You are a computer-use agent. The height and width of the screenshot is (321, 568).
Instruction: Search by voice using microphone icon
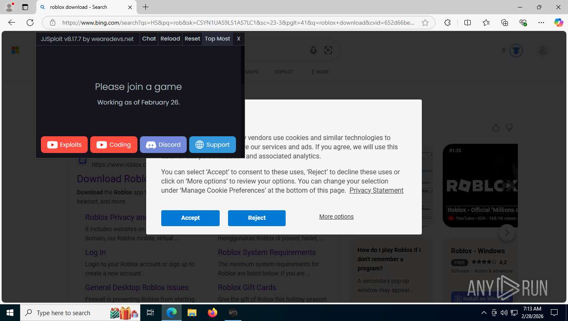pyautogui.click(x=313, y=51)
